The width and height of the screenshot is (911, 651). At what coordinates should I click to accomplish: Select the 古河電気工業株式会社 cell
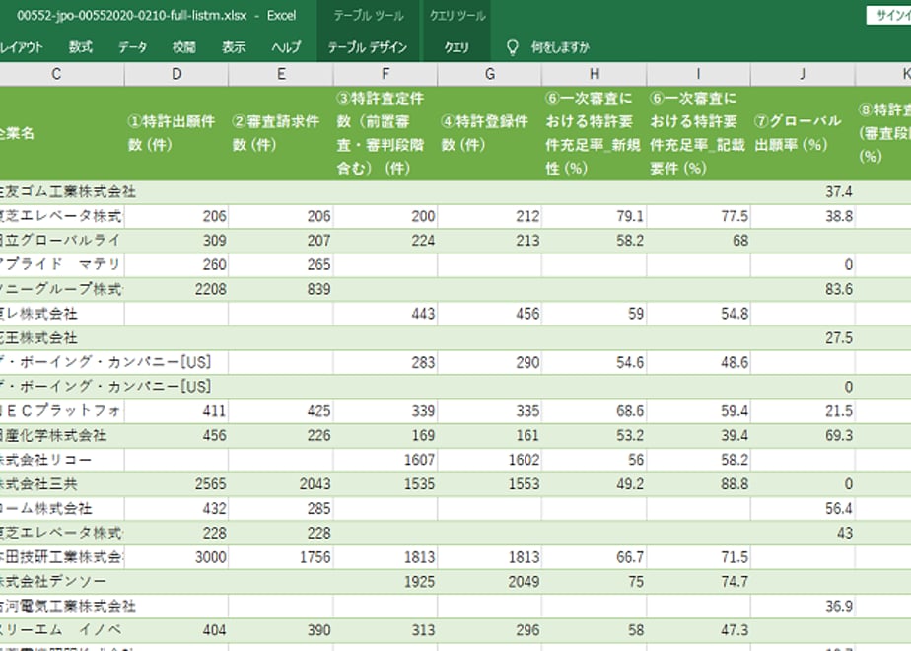tap(62, 607)
